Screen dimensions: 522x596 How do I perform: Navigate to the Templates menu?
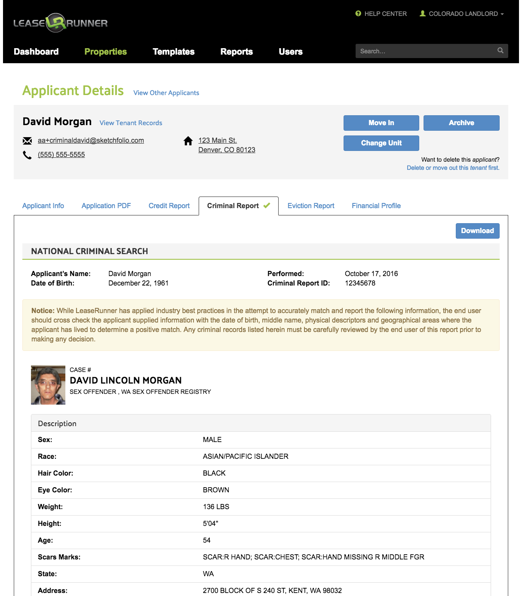point(173,52)
